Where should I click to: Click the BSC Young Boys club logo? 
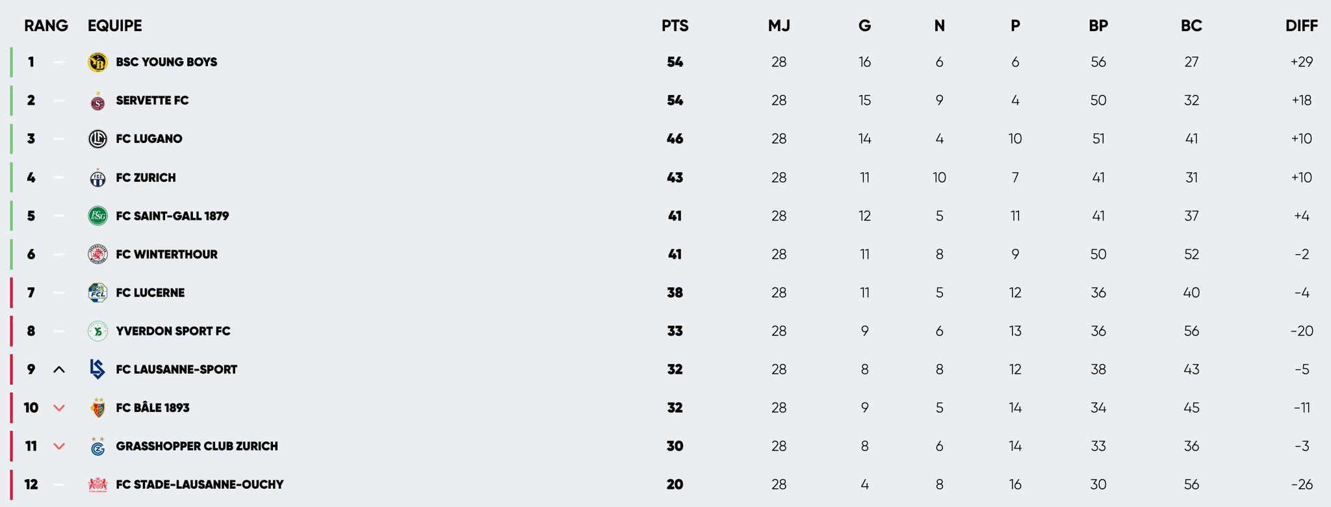click(x=97, y=62)
